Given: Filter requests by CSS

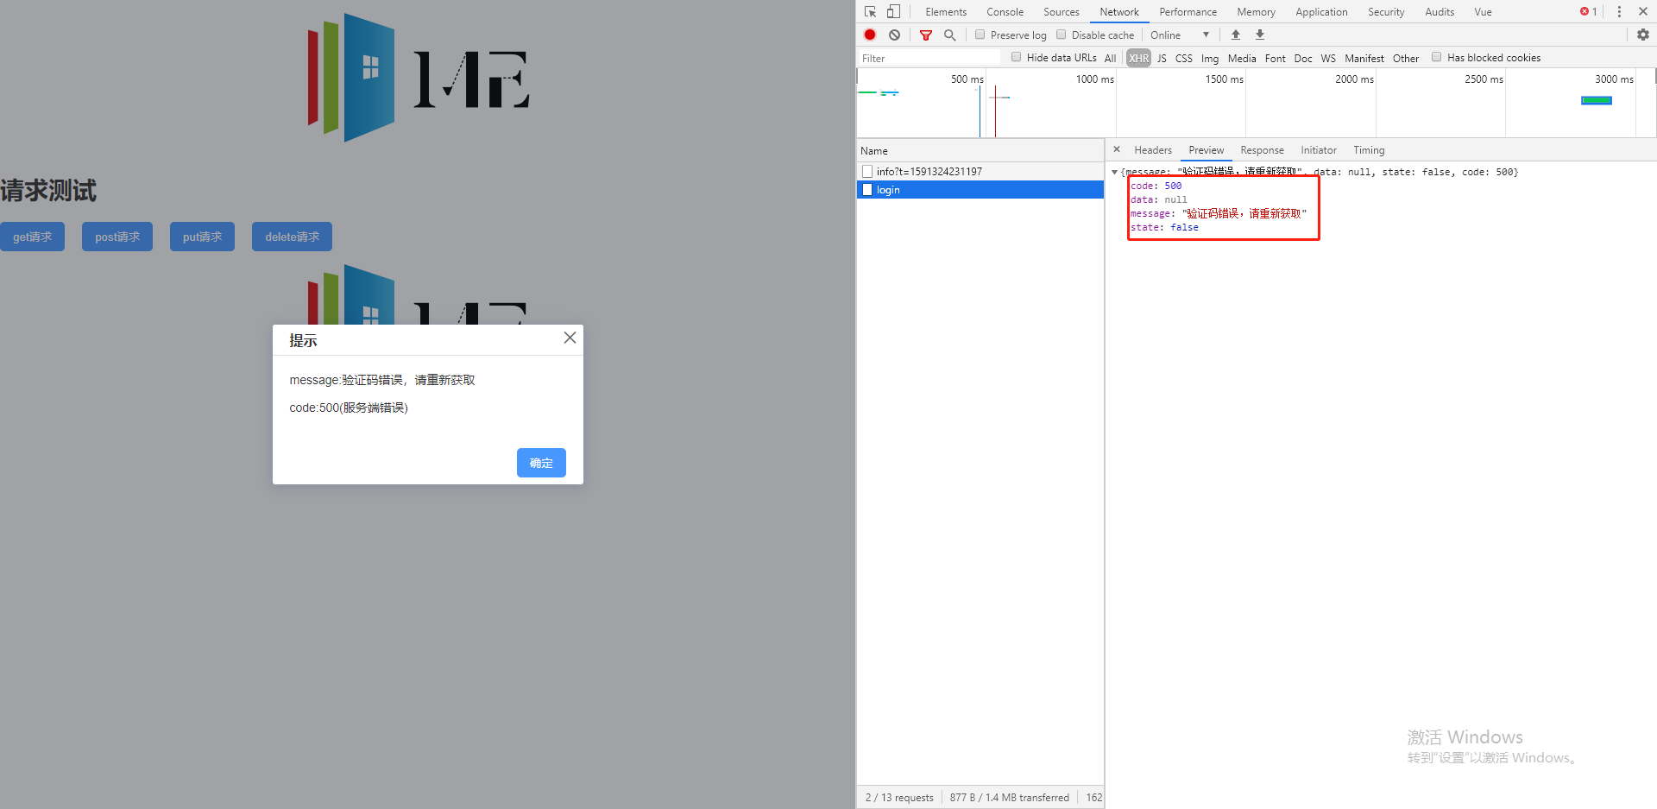Looking at the screenshot, I should (1184, 59).
